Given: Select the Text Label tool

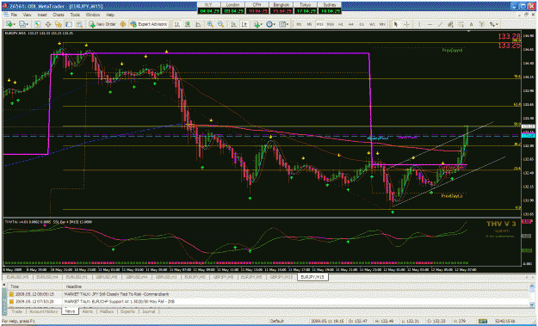Looking at the screenshot, I should coord(482,24).
